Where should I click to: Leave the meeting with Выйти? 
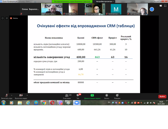[x=162, y=96]
